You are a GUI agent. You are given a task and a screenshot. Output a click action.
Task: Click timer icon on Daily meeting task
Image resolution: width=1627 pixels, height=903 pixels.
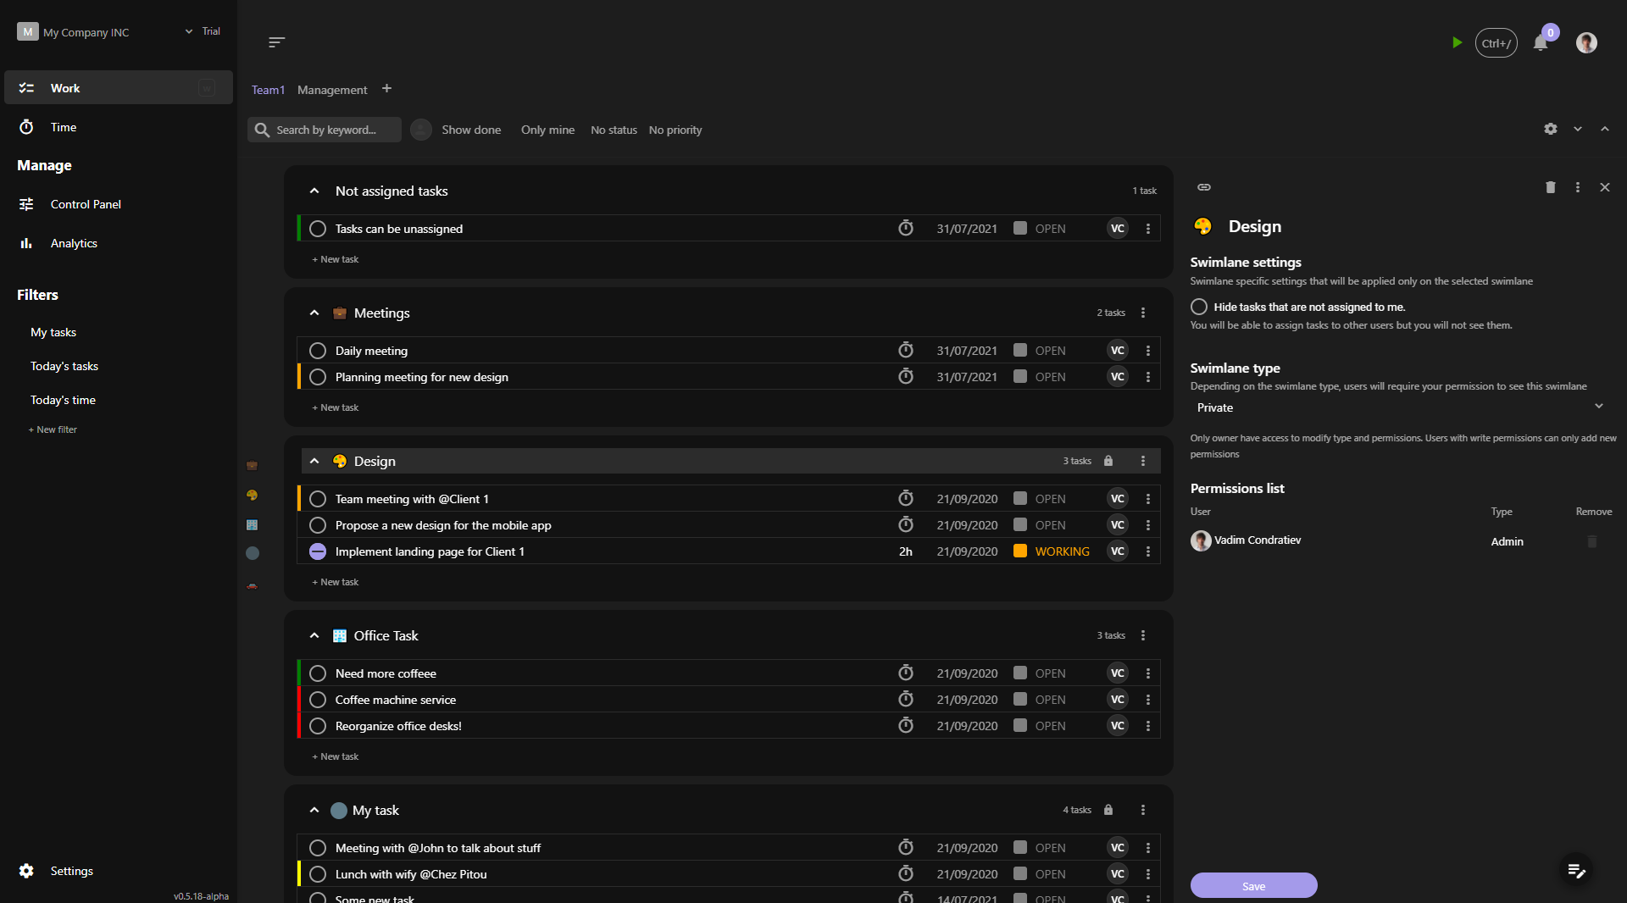(x=906, y=350)
